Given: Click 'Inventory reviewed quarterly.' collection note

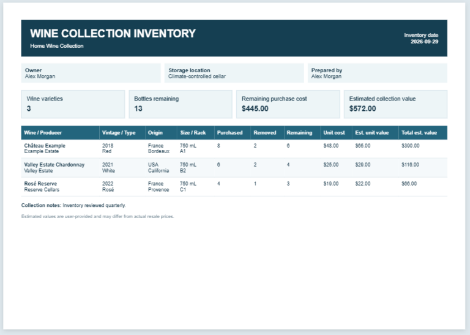Looking at the screenshot, I should click(94, 205).
